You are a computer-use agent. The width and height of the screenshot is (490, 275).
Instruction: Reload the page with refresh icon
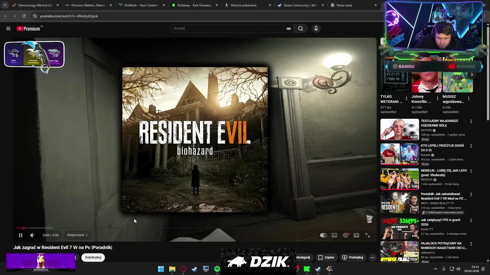point(24,16)
